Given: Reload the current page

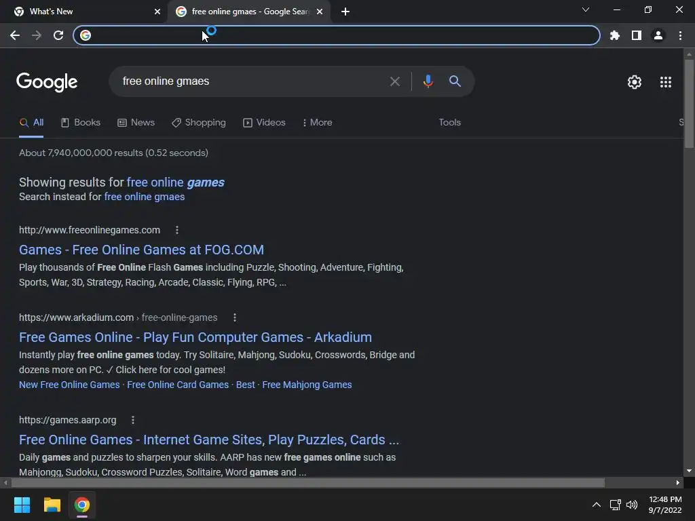Looking at the screenshot, I should click(58, 35).
